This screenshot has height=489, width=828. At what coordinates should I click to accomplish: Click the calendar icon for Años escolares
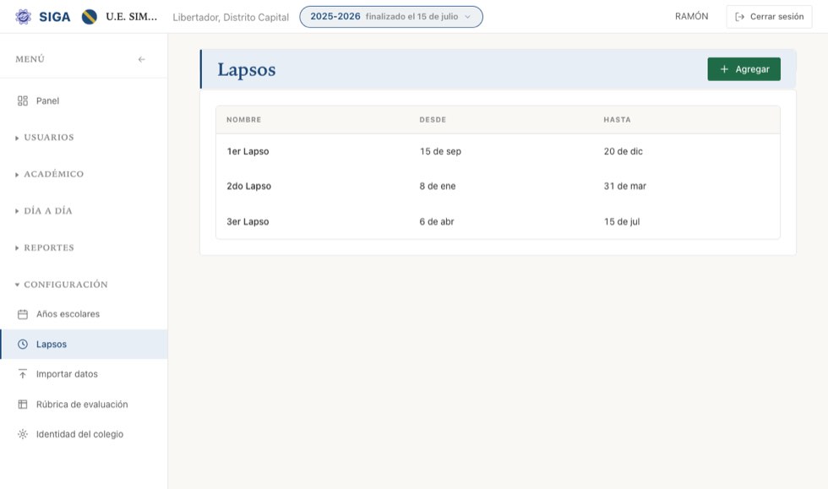pos(23,314)
